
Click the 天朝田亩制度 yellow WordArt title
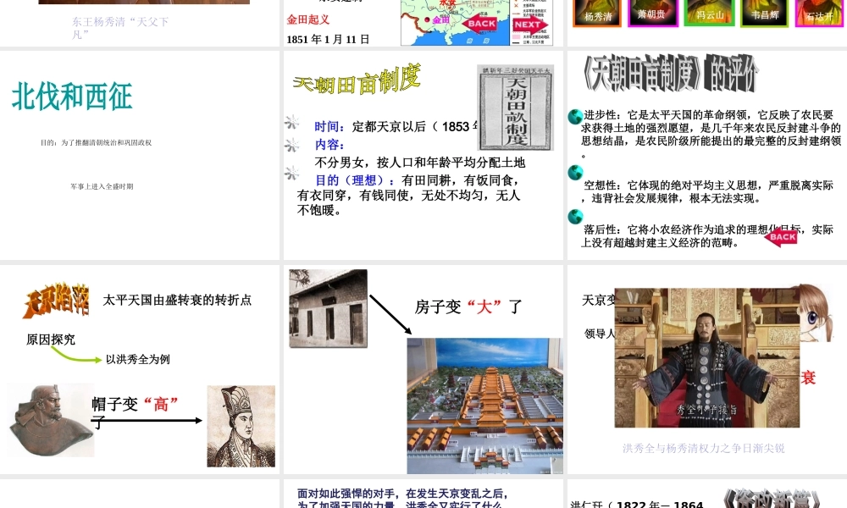(357, 80)
